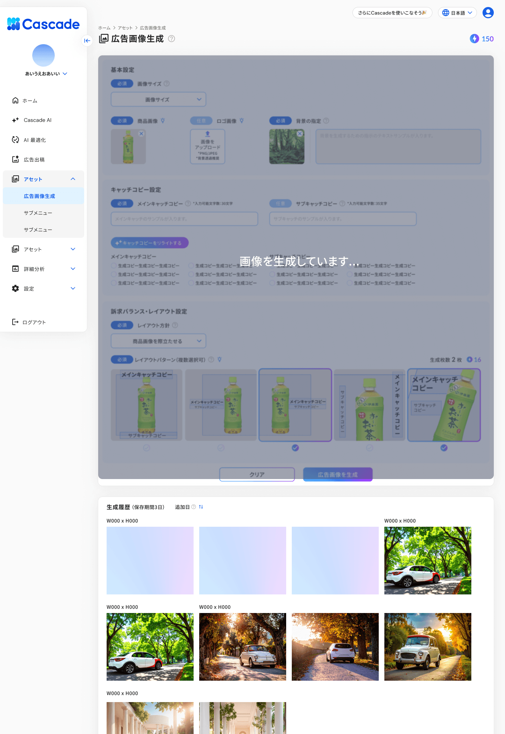Click ホーム breadcrumb link
The height and width of the screenshot is (734, 505).
pyautogui.click(x=104, y=28)
